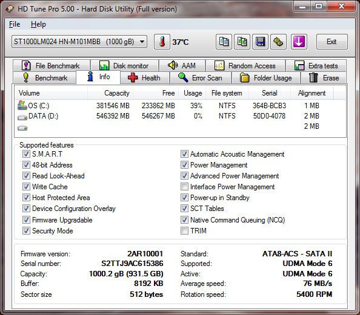The image size is (360, 315).
Task: Click the Exit button
Action: [x=332, y=42]
